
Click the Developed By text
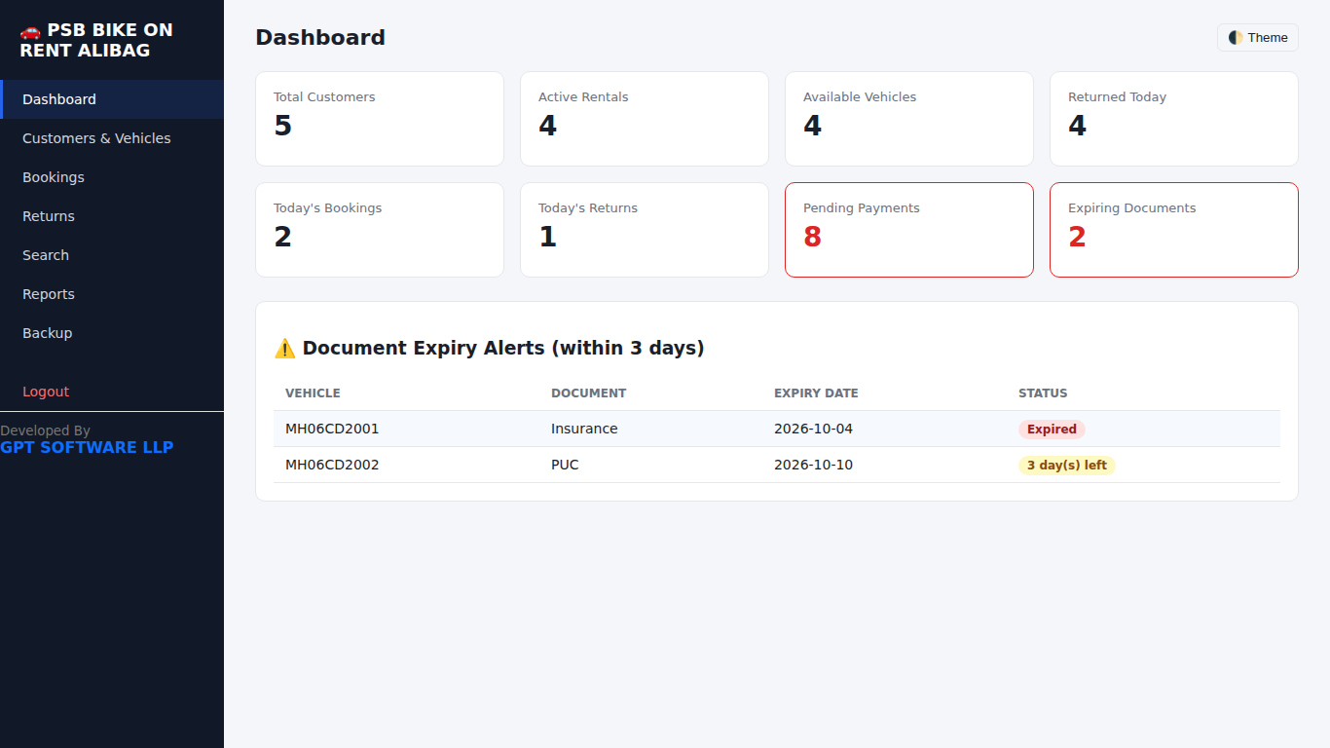[45, 430]
